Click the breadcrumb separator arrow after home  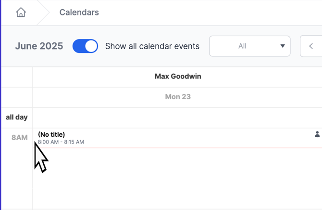[x=43, y=13]
